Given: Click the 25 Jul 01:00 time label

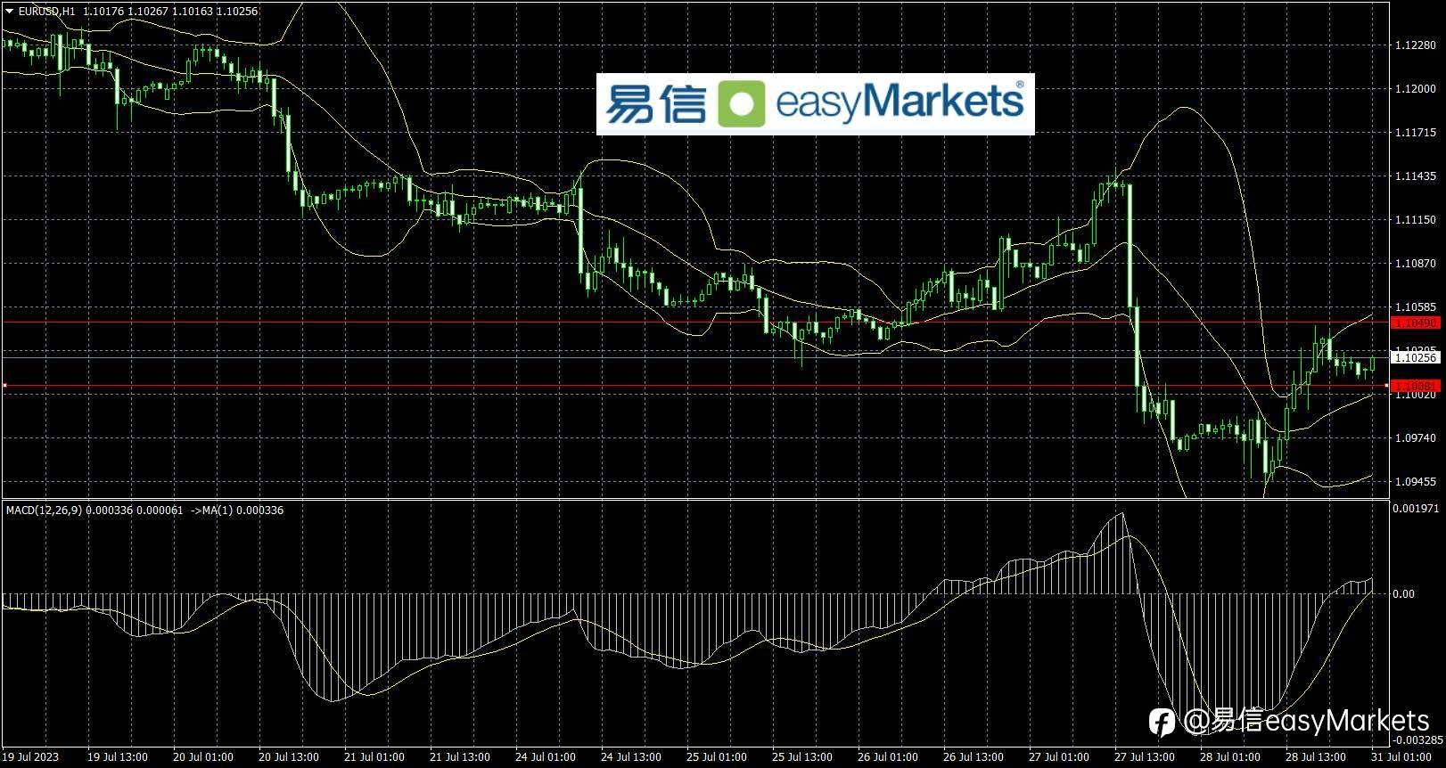Looking at the screenshot, I should [x=717, y=757].
